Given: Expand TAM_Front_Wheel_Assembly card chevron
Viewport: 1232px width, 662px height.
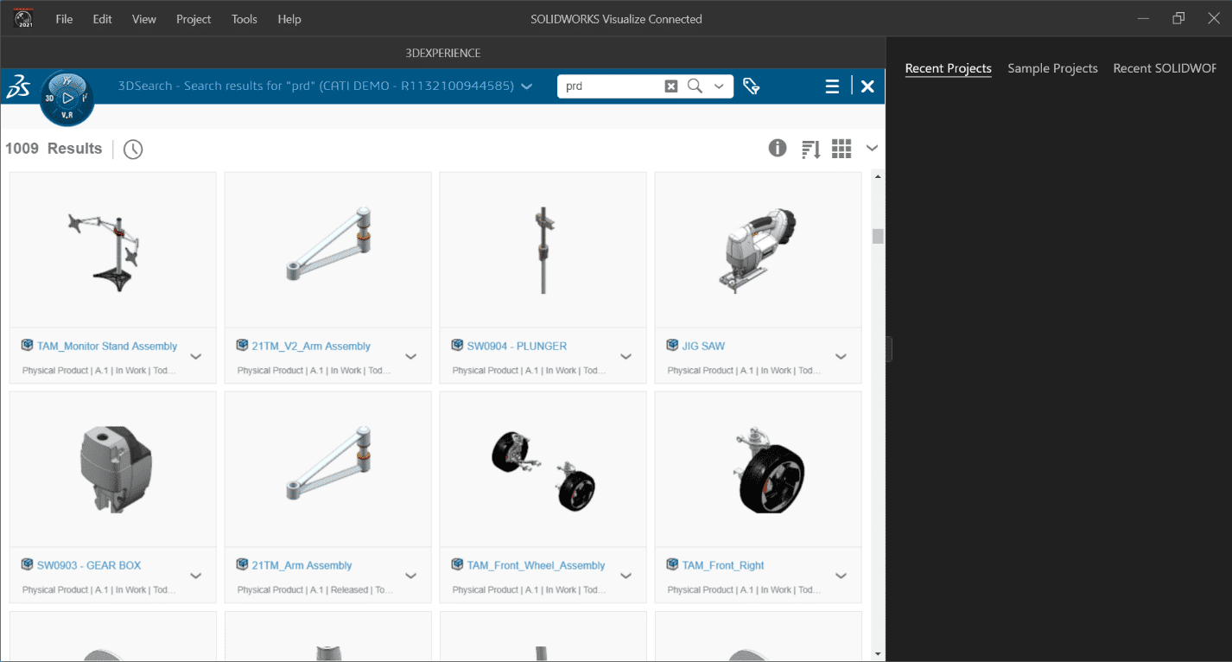Looking at the screenshot, I should tap(626, 576).
